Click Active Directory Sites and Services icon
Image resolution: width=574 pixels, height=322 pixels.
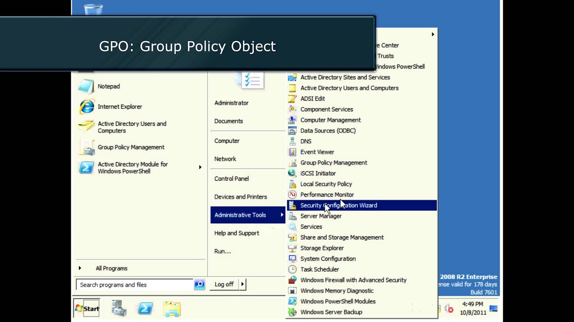point(292,77)
